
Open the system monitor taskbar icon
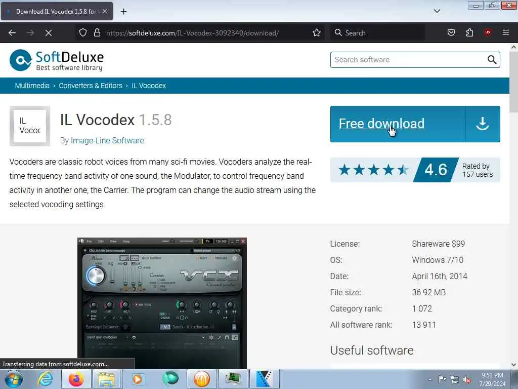coord(233,379)
